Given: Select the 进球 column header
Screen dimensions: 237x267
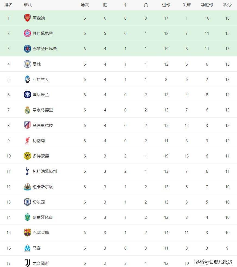Looking at the screenshot, I should pos(166,5).
